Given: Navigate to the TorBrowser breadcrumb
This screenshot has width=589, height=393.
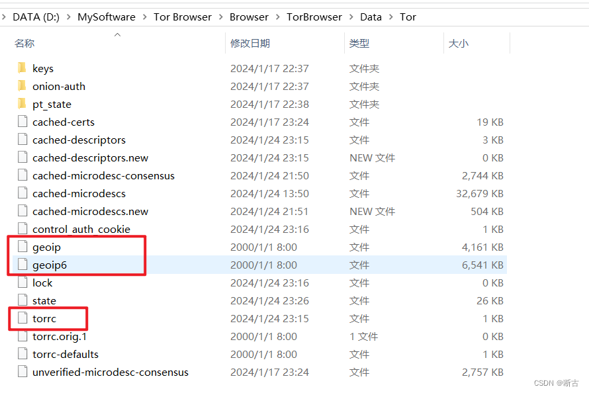Looking at the screenshot, I should tap(314, 17).
